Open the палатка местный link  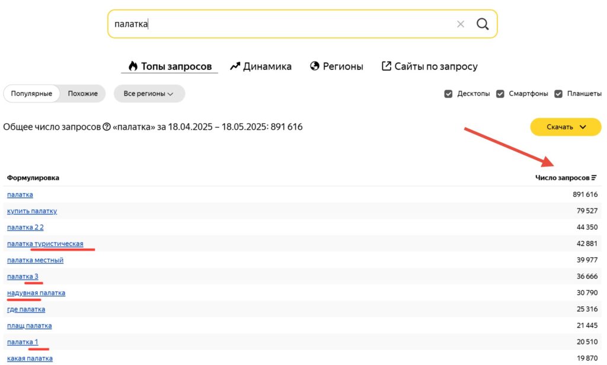[x=35, y=260]
